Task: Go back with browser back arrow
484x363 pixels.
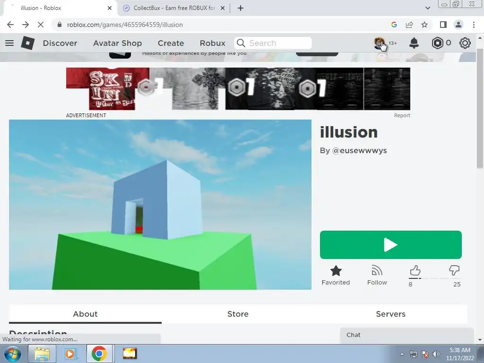Action: pyautogui.click(x=10, y=25)
